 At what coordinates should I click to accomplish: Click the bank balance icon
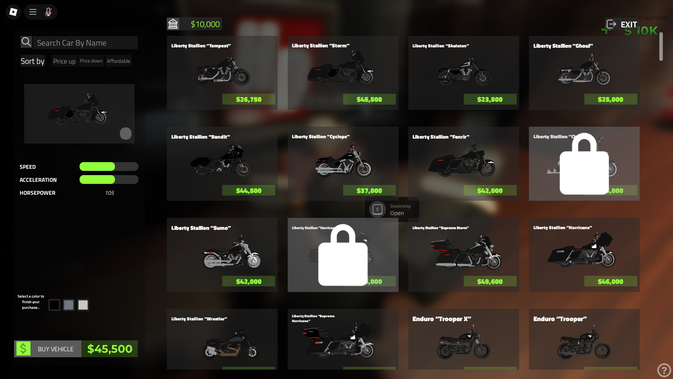point(173,24)
